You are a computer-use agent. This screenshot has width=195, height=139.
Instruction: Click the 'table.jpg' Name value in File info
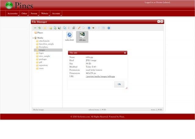click(89, 57)
